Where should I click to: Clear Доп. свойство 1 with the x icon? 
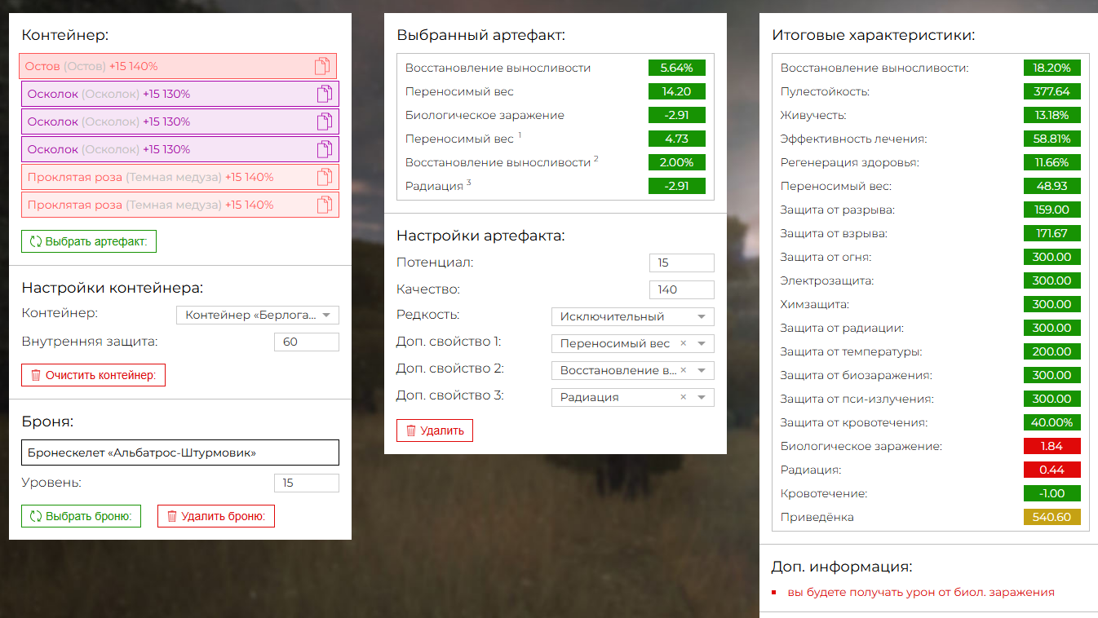[x=684, y=343]
